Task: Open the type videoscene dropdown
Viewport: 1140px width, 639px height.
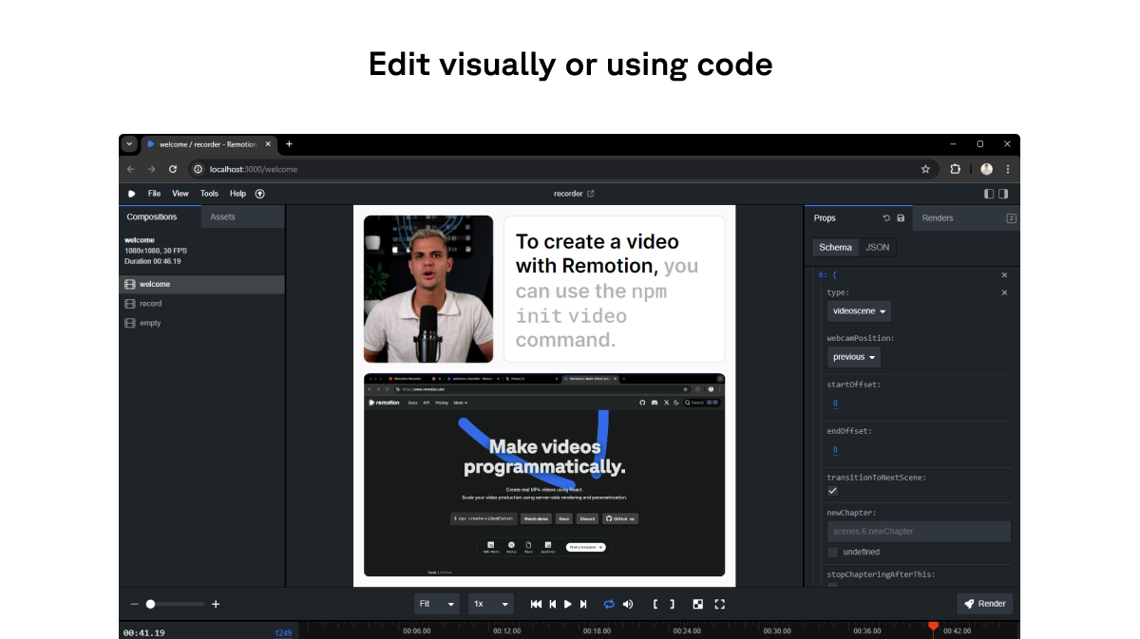Action: point(859,311)
